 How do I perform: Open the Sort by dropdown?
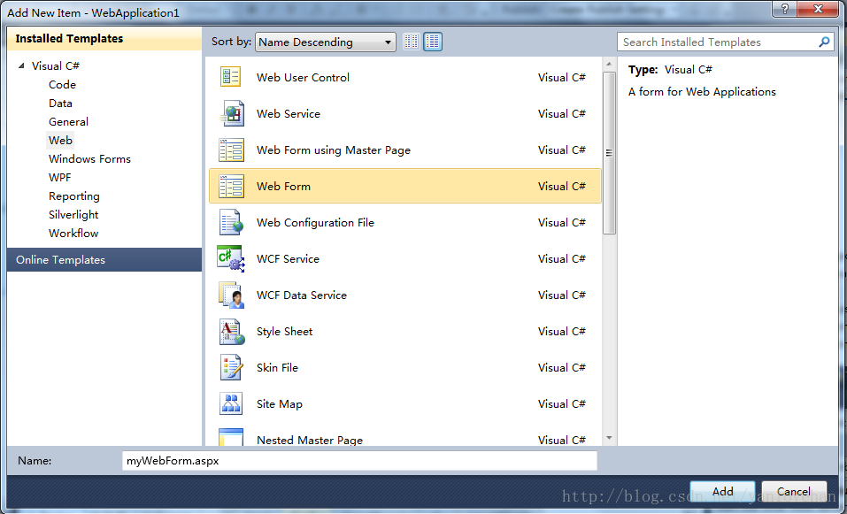326,42
